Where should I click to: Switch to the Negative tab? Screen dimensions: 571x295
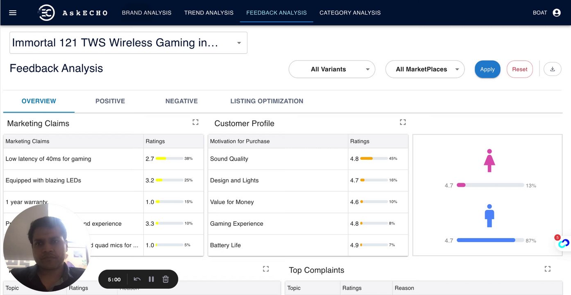181,101
